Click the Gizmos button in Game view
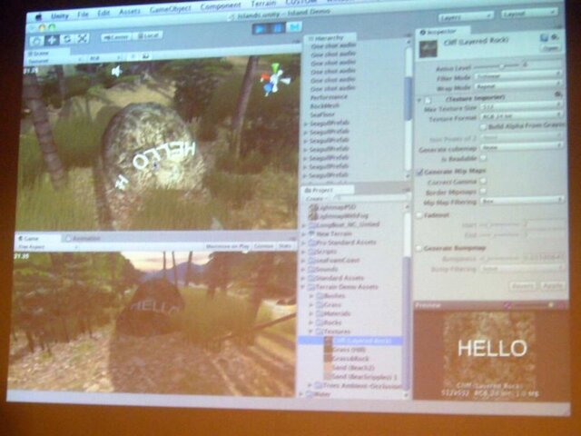The width and height of the screenshot is (581, 436). point(264,246)
